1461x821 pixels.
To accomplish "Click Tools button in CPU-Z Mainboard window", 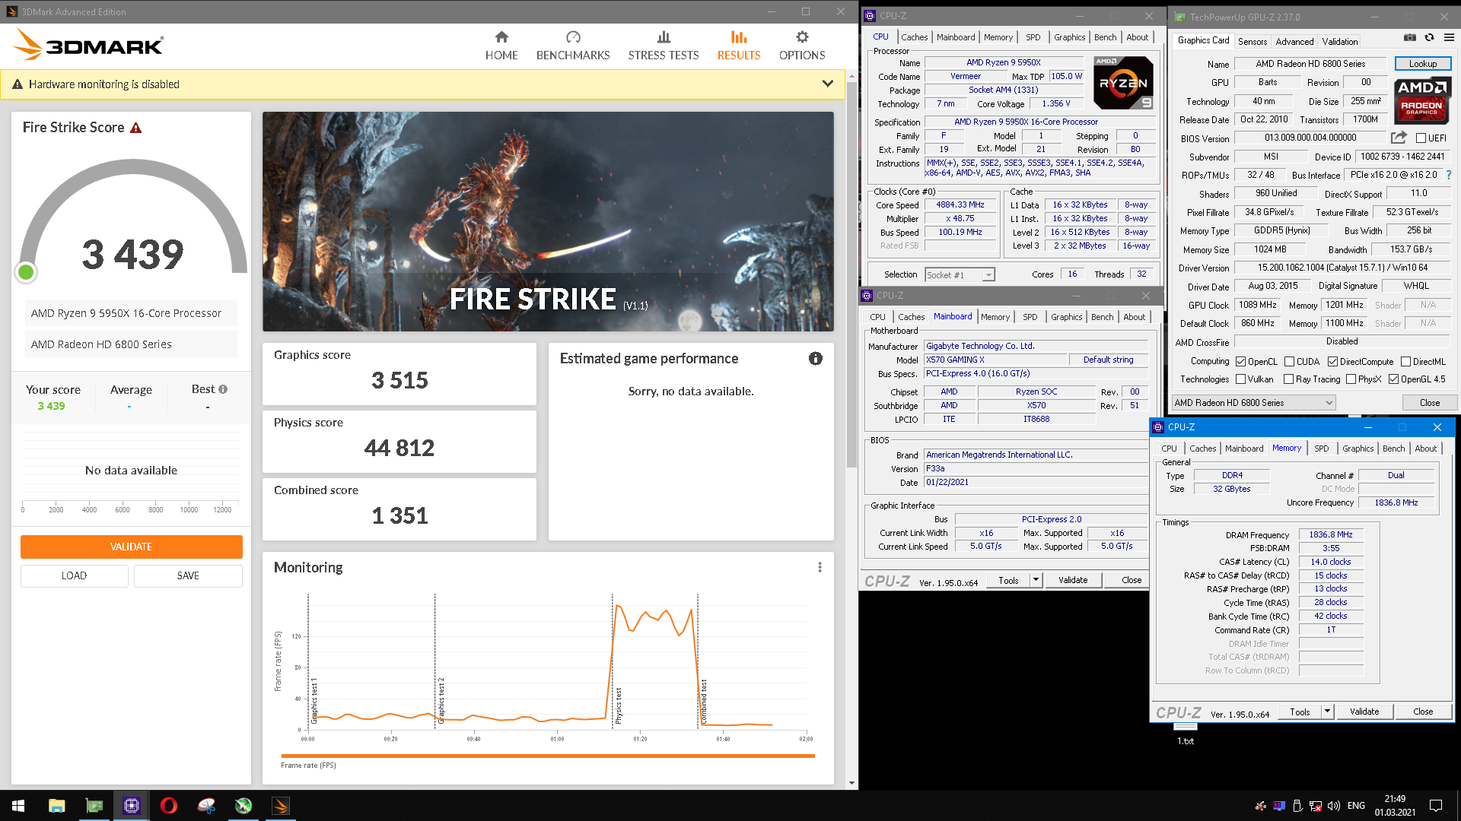I will 1008,580.
